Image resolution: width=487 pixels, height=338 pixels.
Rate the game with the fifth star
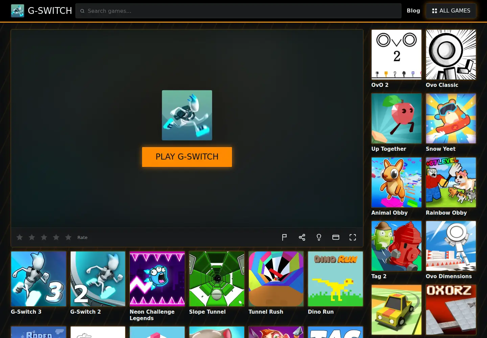pos(68,237)
